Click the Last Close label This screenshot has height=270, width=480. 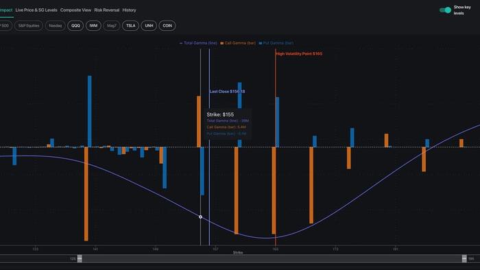coord(227,91)
